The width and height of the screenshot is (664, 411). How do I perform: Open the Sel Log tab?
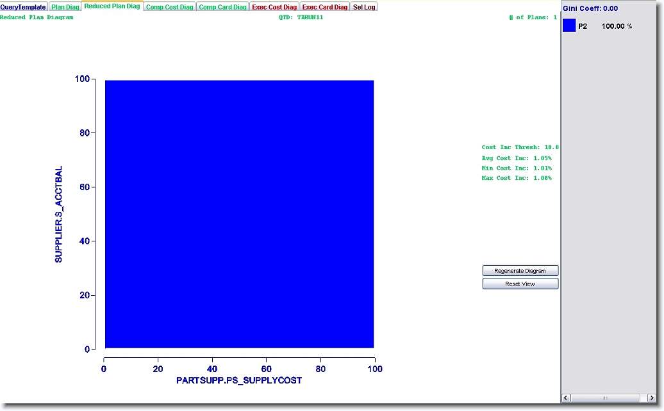point(364,7)
